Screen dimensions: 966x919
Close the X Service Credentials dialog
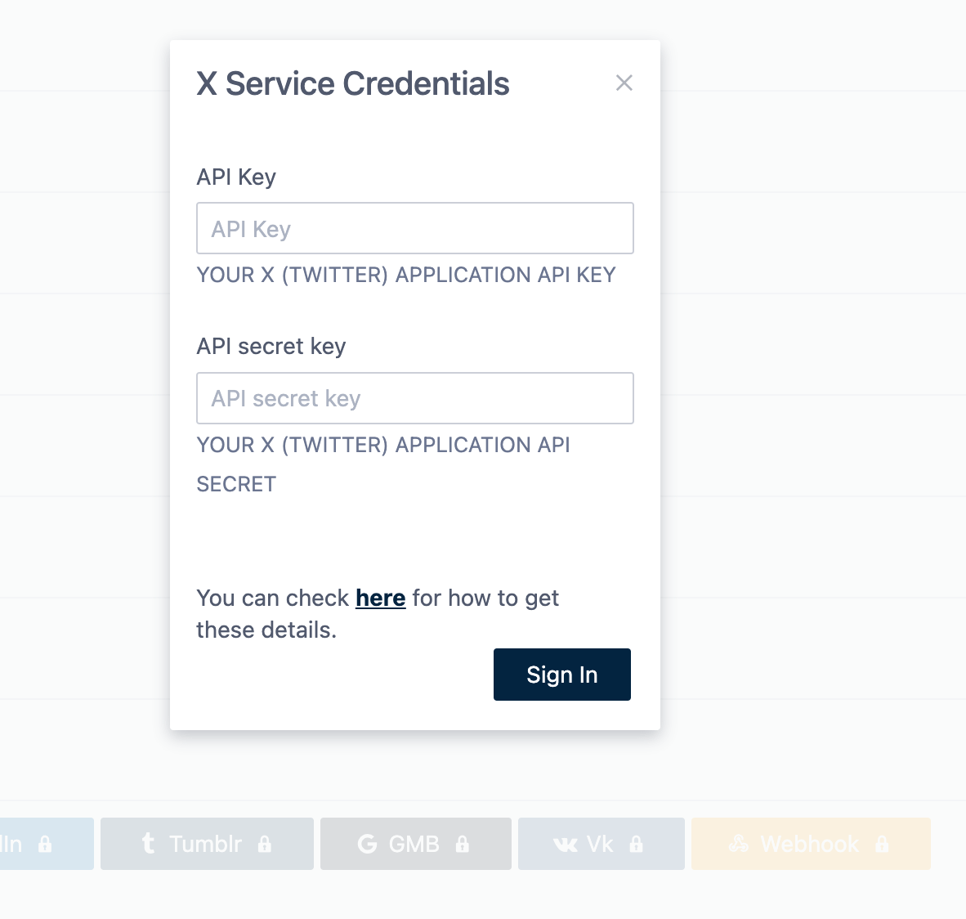624,83
